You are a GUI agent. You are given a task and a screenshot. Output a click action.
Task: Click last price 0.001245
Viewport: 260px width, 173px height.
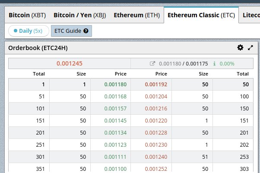[x=70, y=63]
